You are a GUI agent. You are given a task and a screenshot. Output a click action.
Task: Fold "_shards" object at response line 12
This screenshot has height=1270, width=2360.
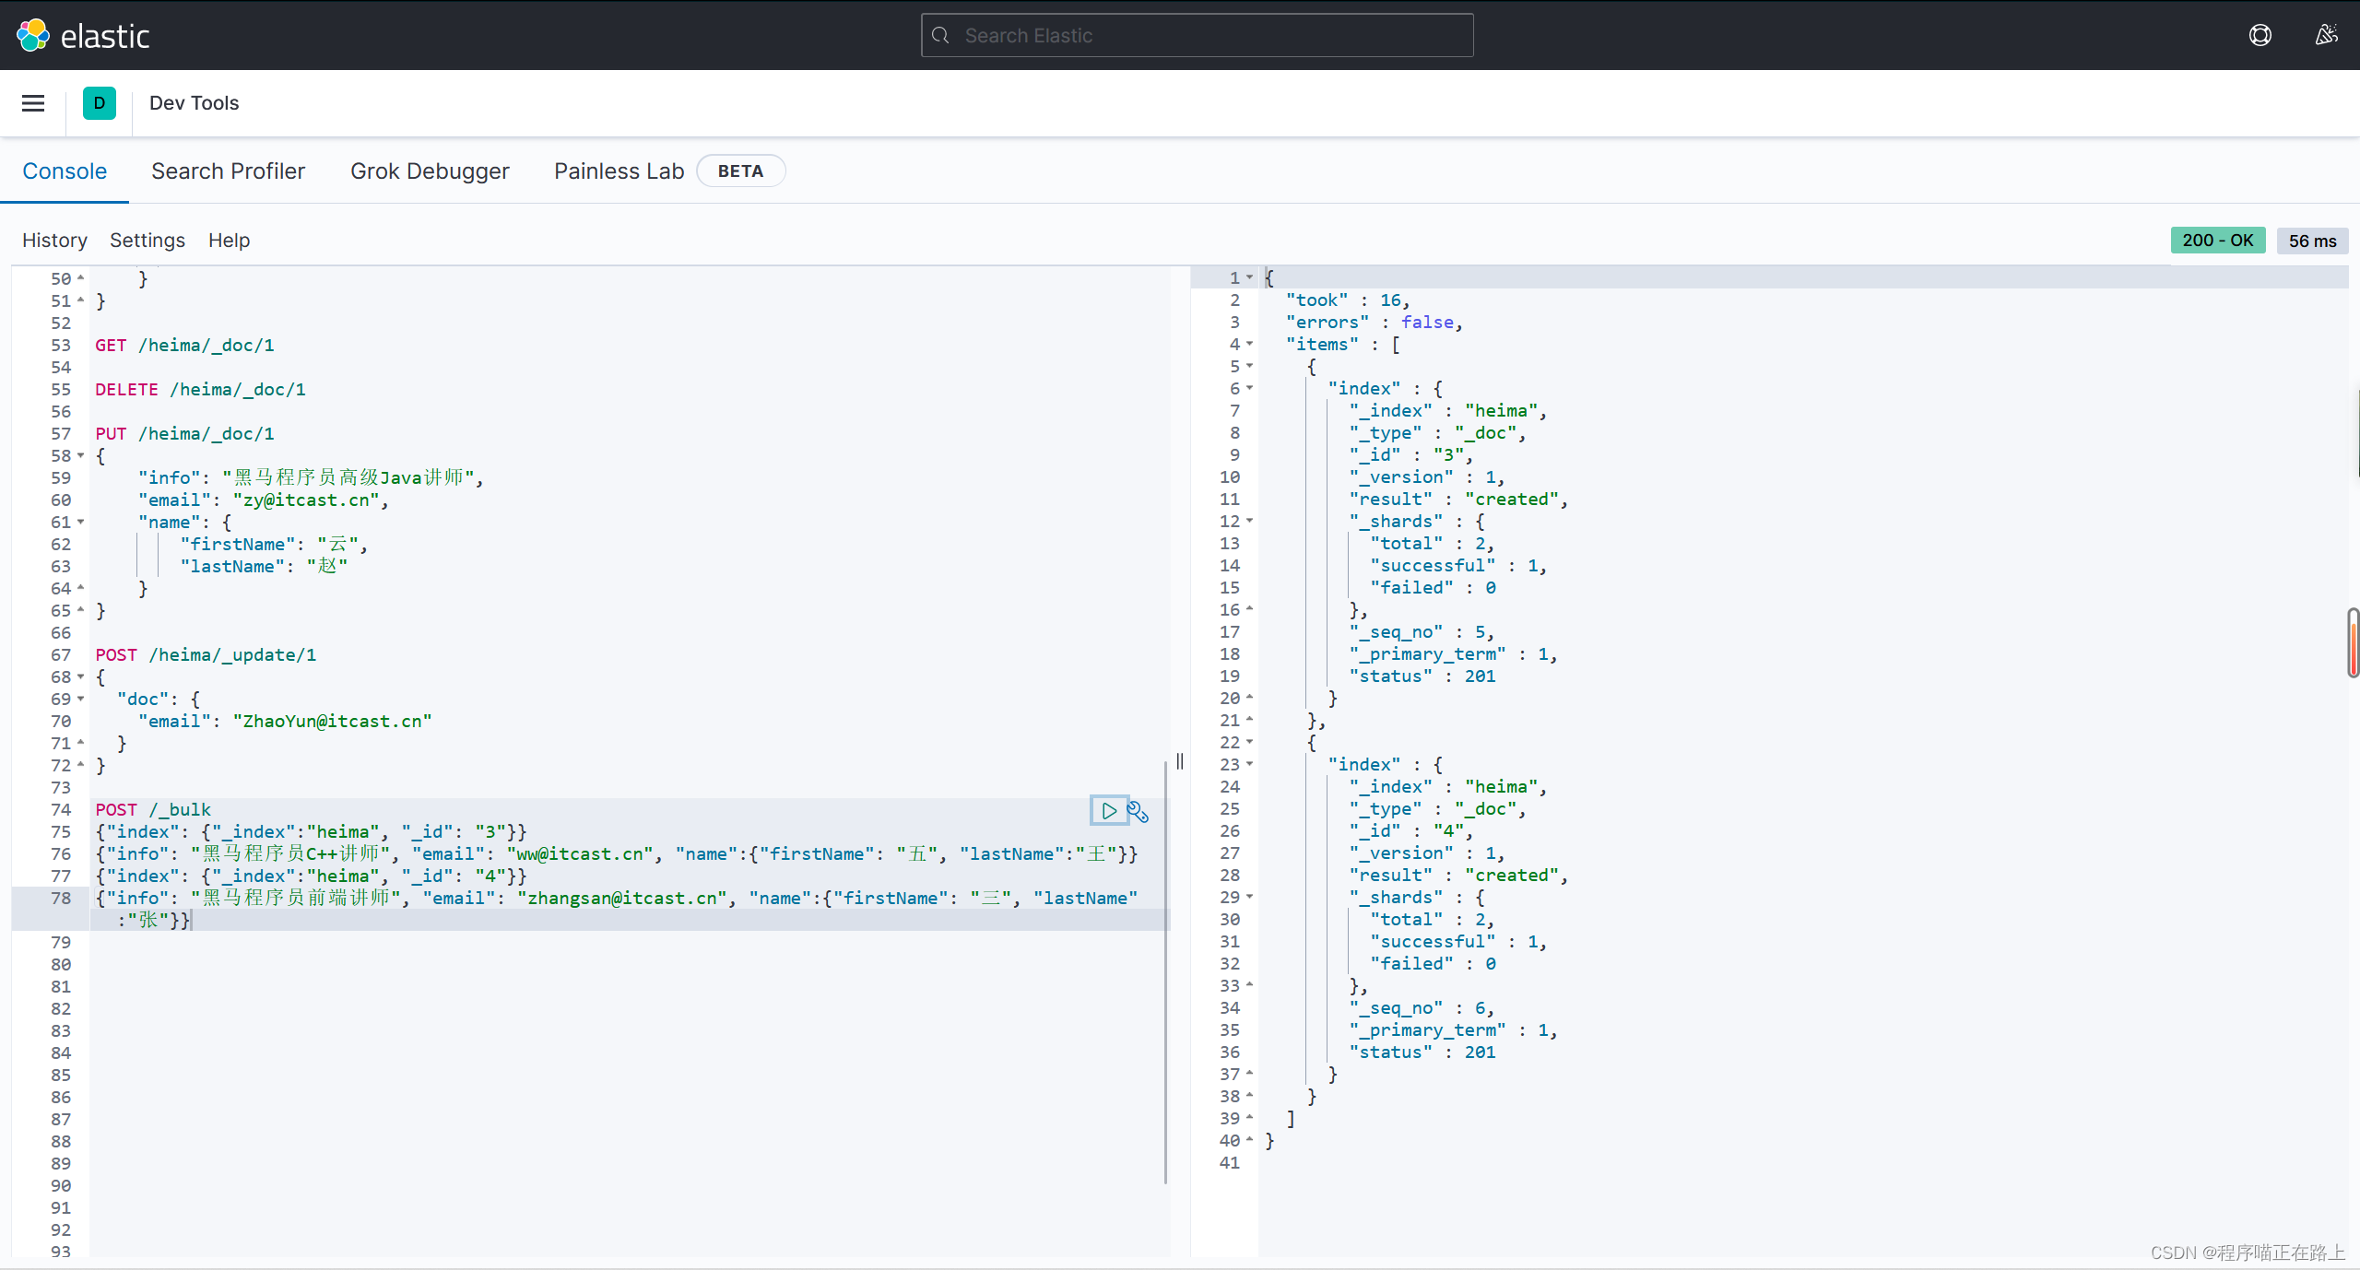[1250, 522]
